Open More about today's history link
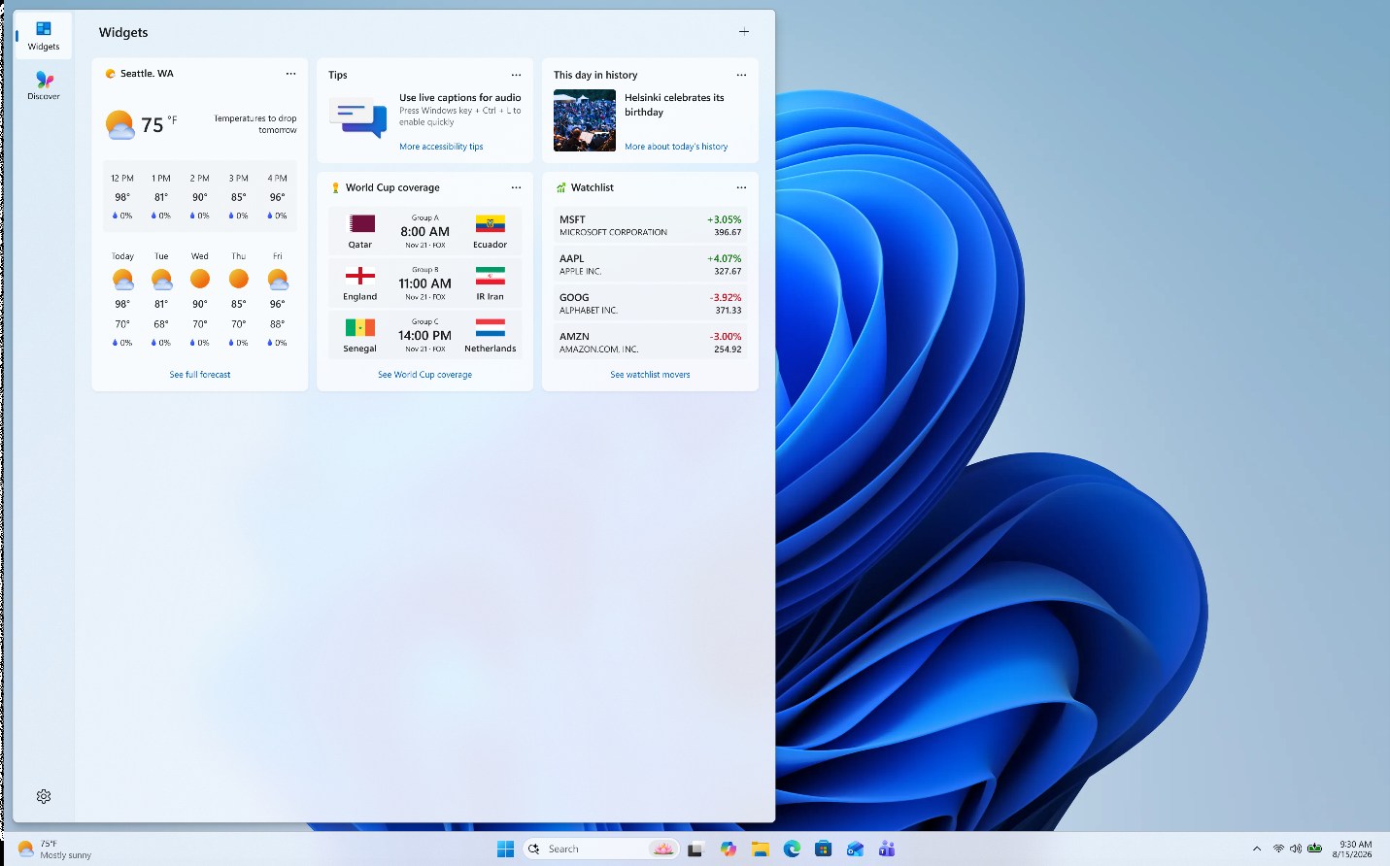This screenshot has width=1390, height=866. (676, 147)
